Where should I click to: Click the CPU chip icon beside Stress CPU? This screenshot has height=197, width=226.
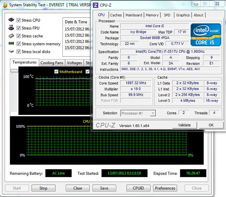tap(11, 20)
